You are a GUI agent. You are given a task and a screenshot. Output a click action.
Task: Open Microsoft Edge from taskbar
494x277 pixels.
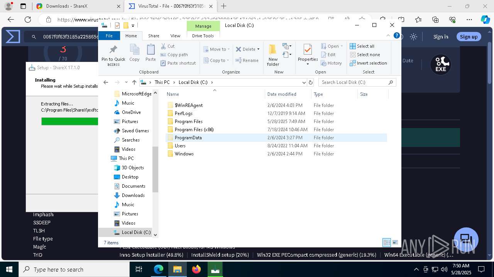click(159, 269)
